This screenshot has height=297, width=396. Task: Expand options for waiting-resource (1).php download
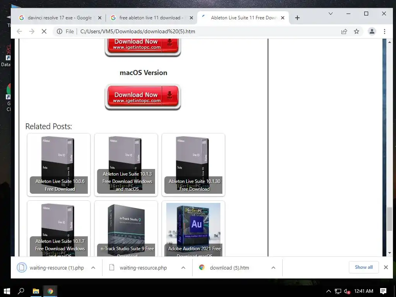[x=93, y=268]
